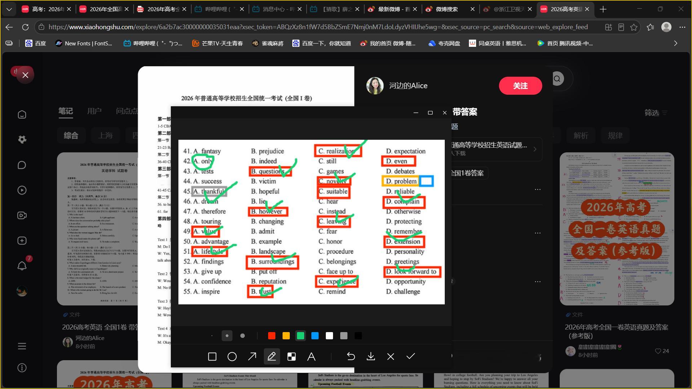Pick the red annotation color
Screen dimensions: 692x389
272,336
